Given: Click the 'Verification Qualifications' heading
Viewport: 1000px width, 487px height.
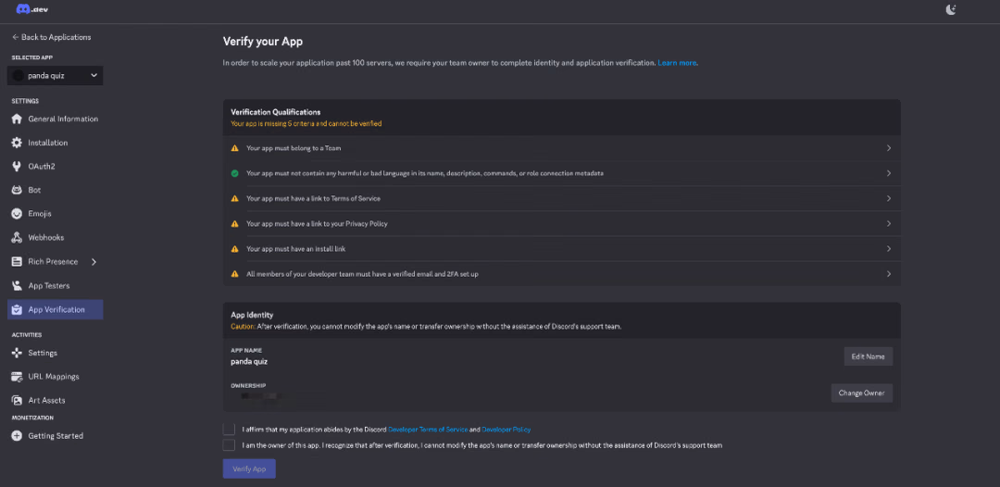Looking at the screenshot, I should tap(276, 112).
